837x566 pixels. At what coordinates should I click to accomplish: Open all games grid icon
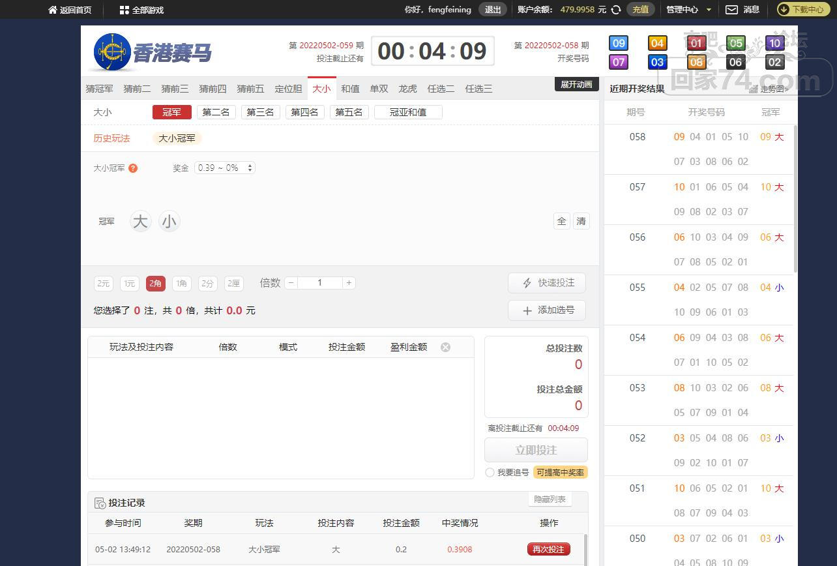[x=125, y=10]
